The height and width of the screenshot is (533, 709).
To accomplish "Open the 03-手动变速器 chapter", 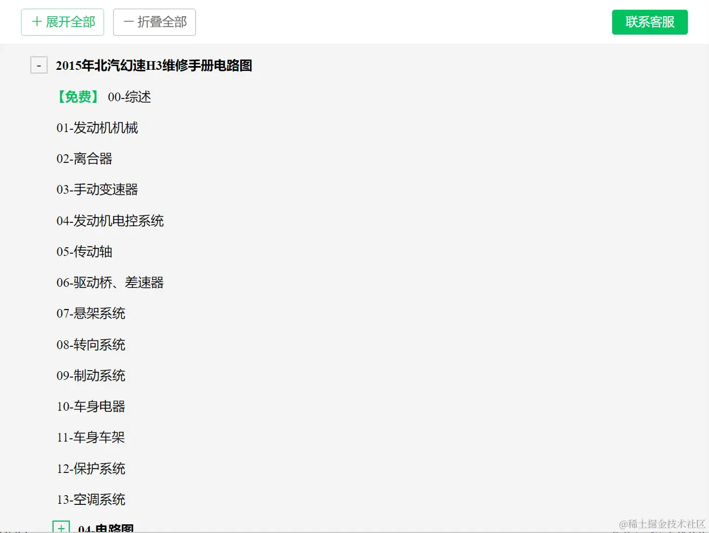I will tap(97, 190).
